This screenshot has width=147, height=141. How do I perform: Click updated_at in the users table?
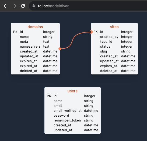tap(63, 130)
